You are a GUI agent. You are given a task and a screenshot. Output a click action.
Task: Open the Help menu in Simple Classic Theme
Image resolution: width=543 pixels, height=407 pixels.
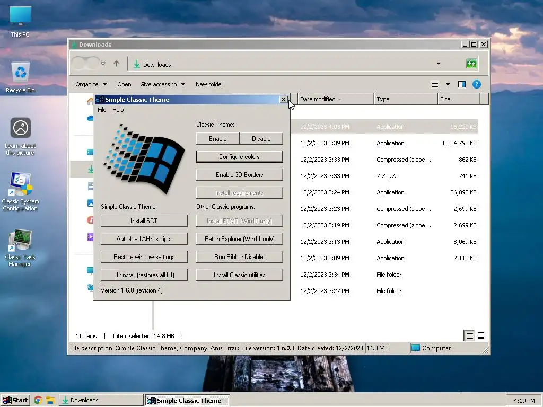click(118, 110)
